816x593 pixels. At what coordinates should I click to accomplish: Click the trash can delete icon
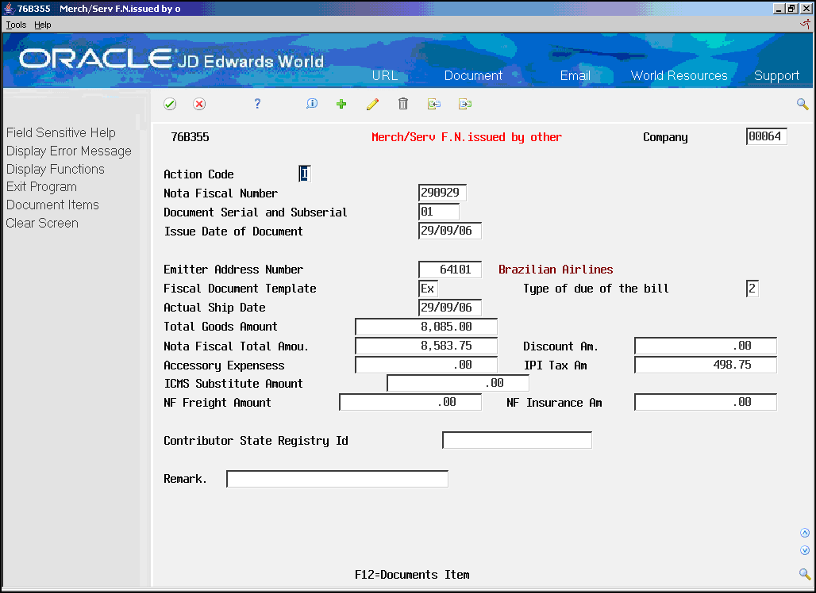pyautogui.click(x=402, y=103)
